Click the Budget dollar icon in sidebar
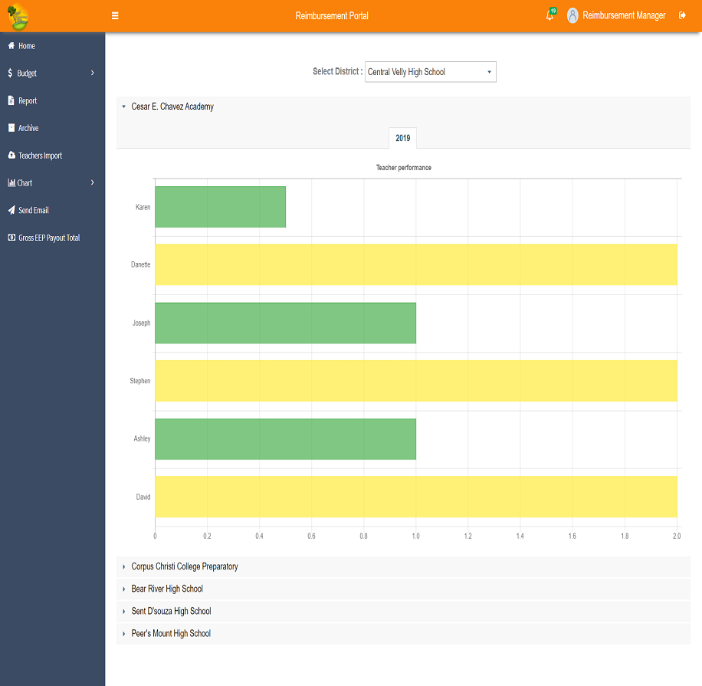The height and width of the screenshot is (686, 702). [9, 73]
